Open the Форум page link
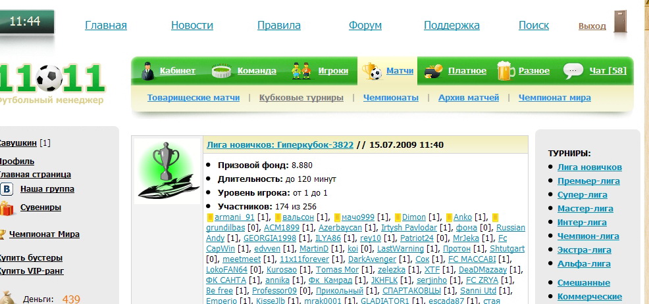 (x=365, y=26)
